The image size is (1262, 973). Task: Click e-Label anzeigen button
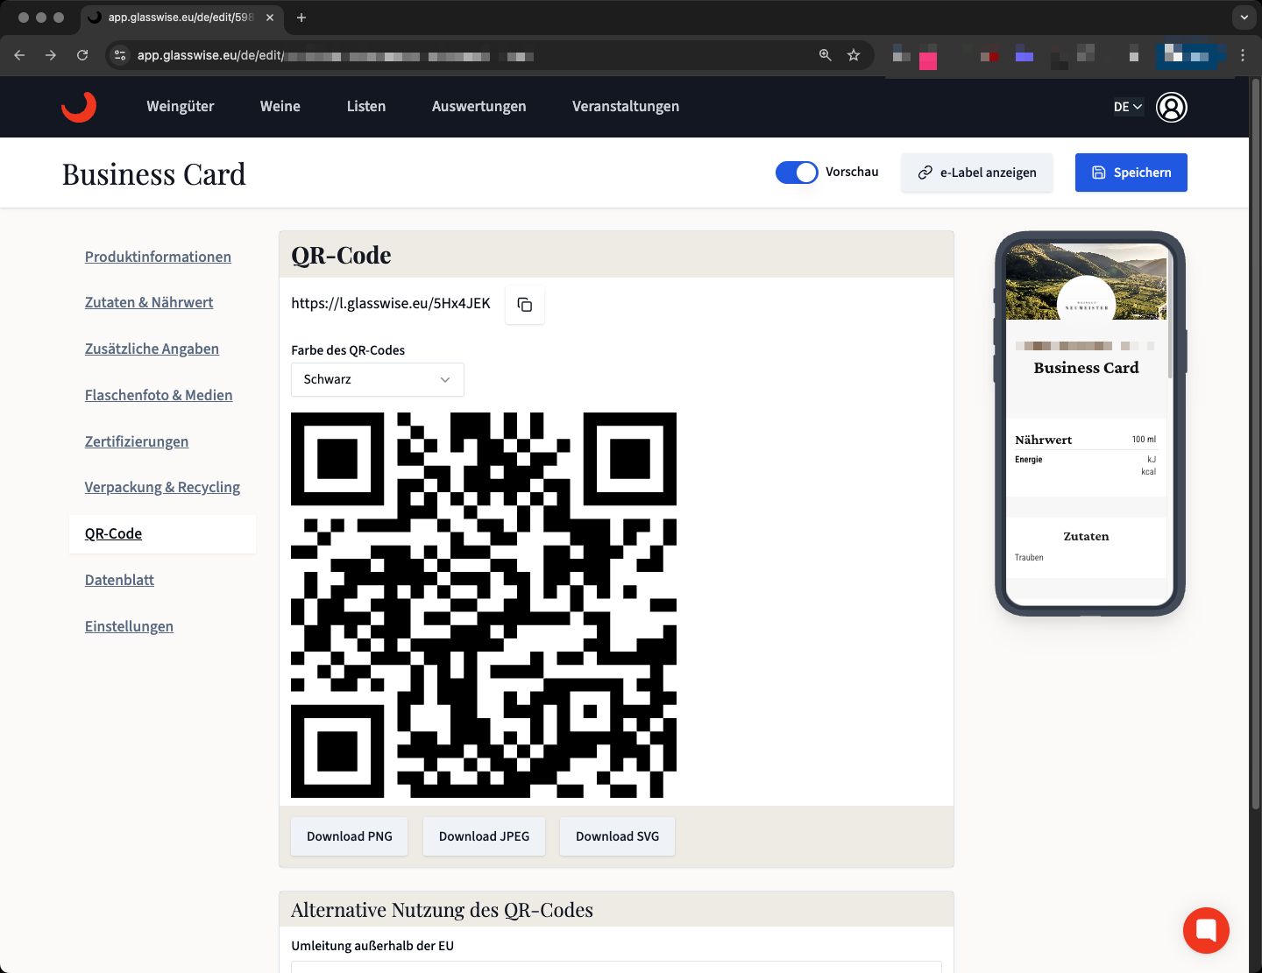pyautogui.click(x=977, y=173)
